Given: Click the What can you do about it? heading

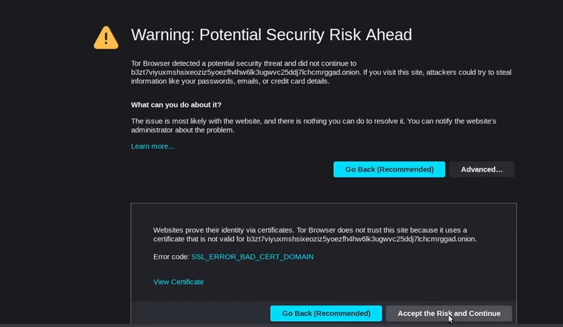Looking at the screenshot, I should tap(176, 105).
